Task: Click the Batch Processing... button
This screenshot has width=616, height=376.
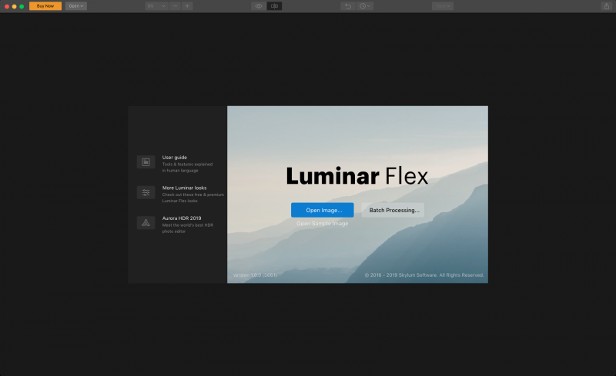Action: coord(393,210)
